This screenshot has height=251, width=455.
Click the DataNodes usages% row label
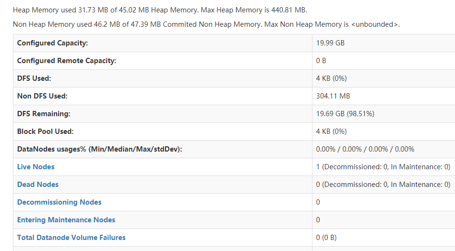pos(100,149)
